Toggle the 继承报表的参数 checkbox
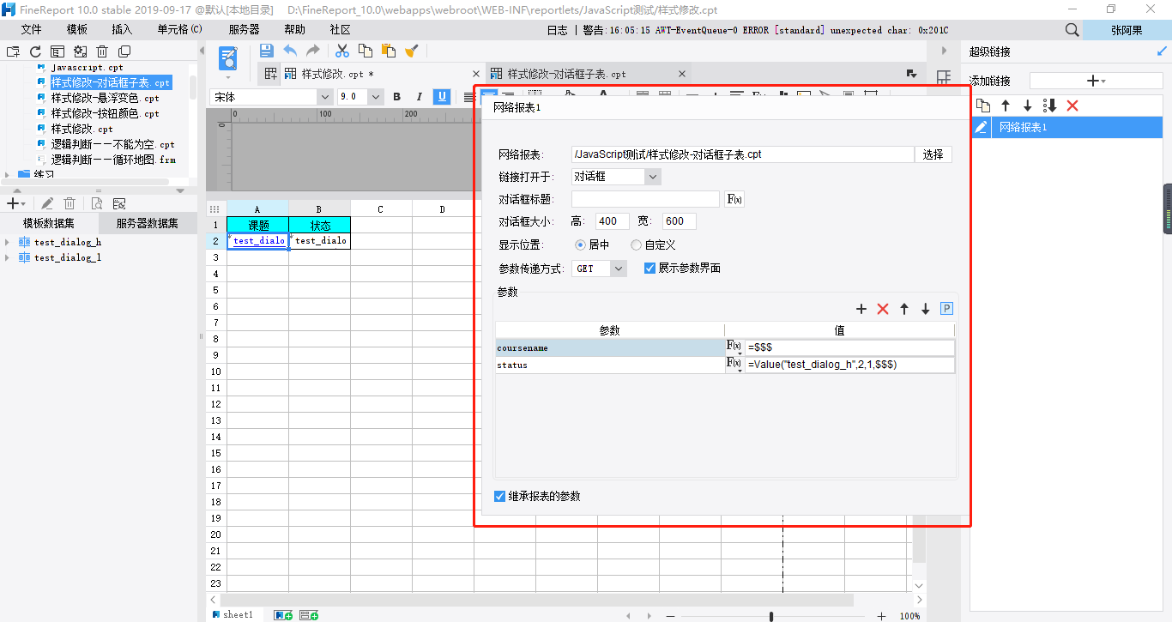Viewport: 1172px width, 622px height. tap(500, 497)
